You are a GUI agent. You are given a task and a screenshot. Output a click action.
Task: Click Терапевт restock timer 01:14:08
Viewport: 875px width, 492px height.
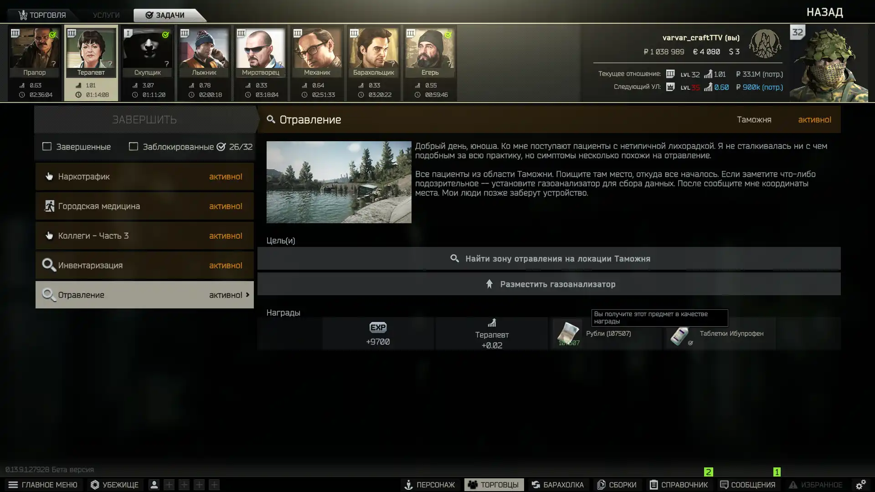93,95
